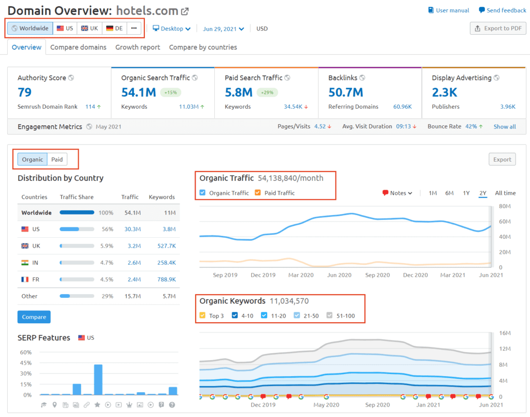530x417 pixels.
Task: Click the FR keywords value 788.9K
Action: pyautogui.click(x=167, y=279)
